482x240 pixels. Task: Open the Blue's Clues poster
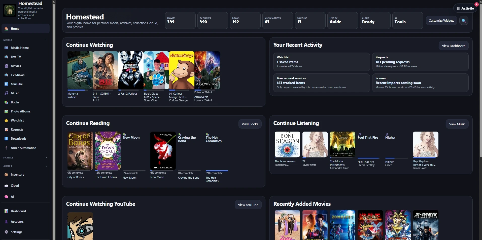click(x=156, y=70)
